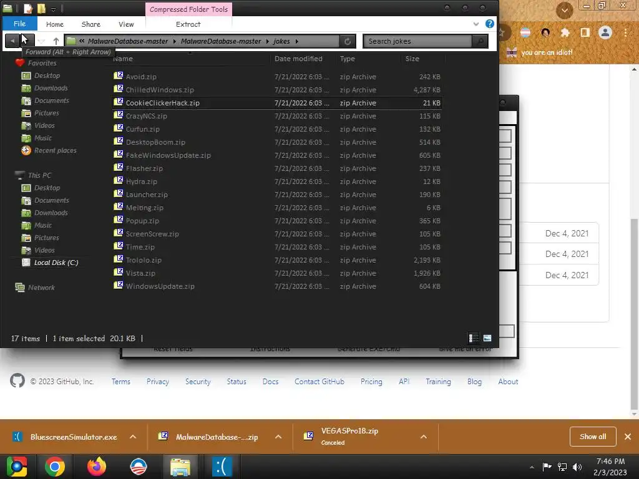Select Time.zip file name
The width and height of the screenshot is (639, 479).
(140, 247)
